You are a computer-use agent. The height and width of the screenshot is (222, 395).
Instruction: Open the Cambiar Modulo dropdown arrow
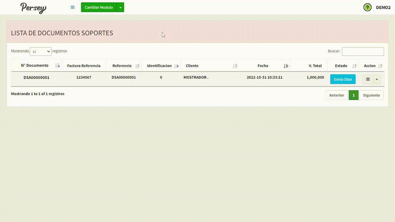pos(120,7)
